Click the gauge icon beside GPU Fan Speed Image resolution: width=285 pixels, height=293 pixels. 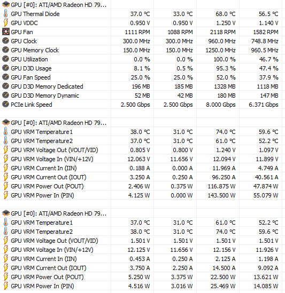point(6,77)
